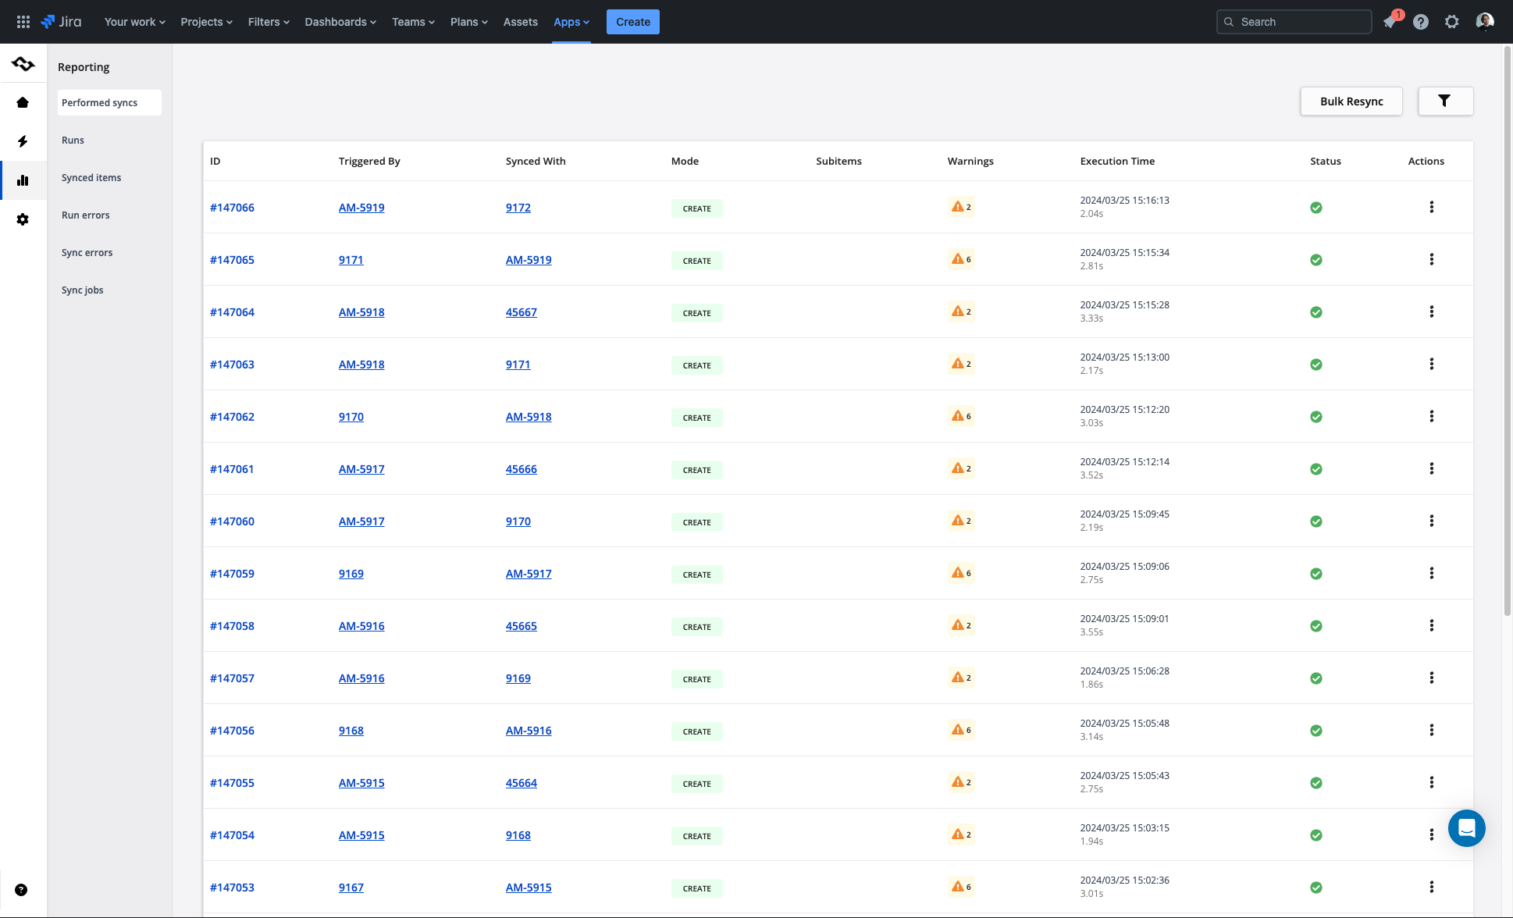Select the Assets menu item
Screen dimensions: 1513x918
point(520,21)
